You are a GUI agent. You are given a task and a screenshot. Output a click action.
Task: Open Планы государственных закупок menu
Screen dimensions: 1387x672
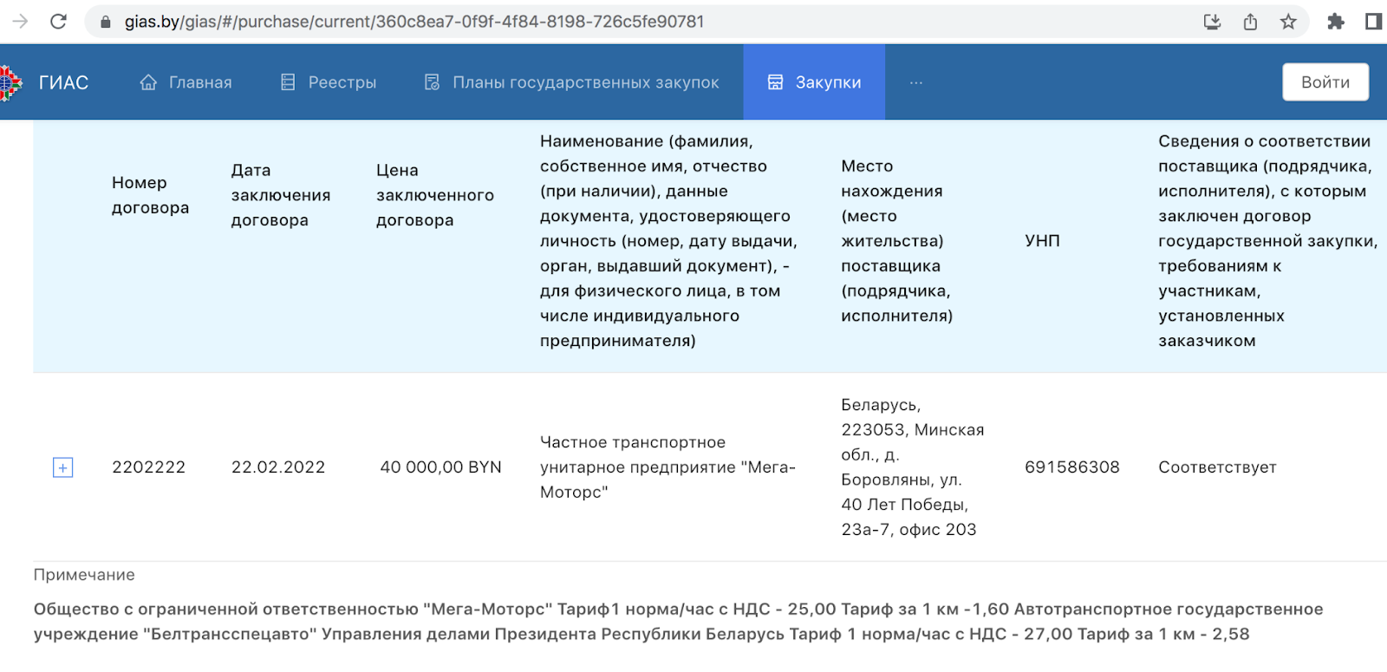point(571,82)
